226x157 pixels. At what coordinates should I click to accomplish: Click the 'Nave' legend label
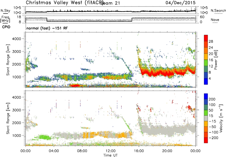pyautogui.click(x=215, y=20)
